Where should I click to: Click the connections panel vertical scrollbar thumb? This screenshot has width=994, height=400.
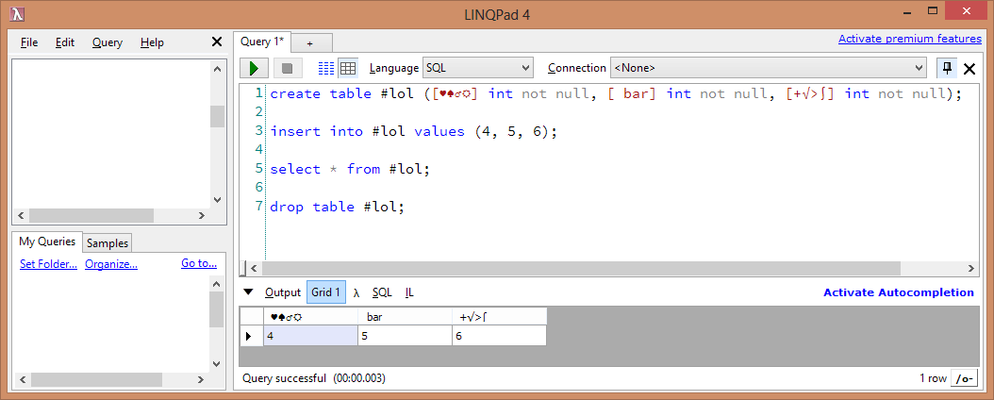coord(218,117)
